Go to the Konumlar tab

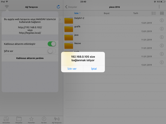point(6,120)
